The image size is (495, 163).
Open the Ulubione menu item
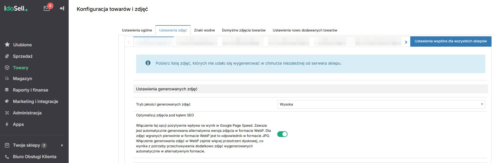tap(22, 45)
